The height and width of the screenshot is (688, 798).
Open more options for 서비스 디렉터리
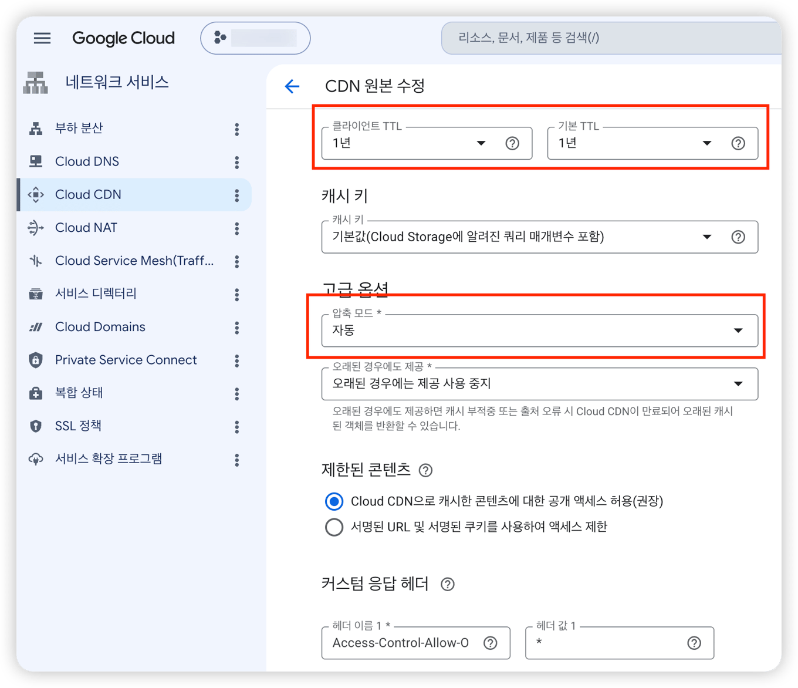(x=237, y=294)
